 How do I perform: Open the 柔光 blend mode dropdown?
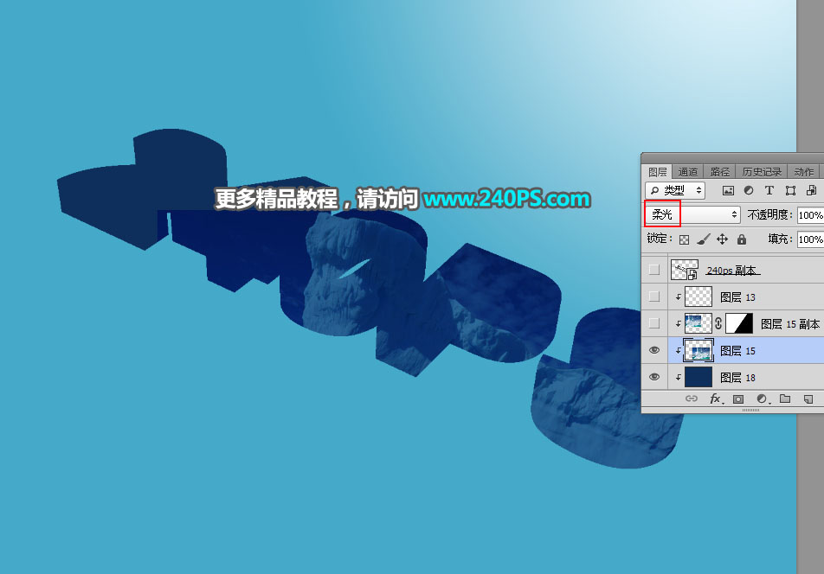[x=692, y=214]
